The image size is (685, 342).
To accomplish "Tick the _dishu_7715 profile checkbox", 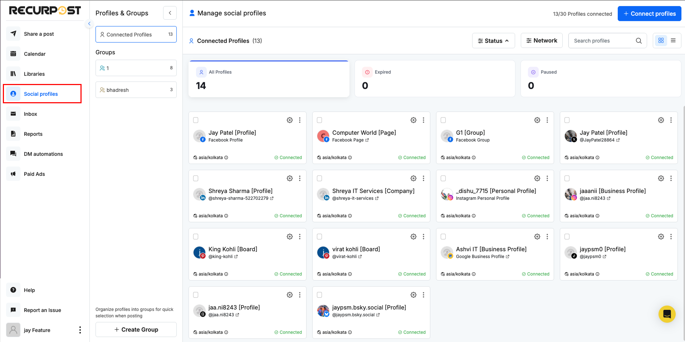I will pyautogui.click(x=443, y=178).
